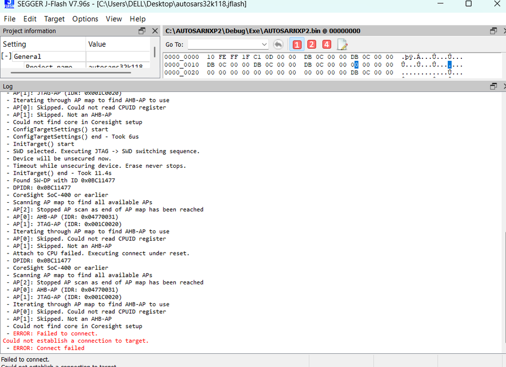Click the Project information panel title
Screen dimensions: 506x367
(29, 31)
